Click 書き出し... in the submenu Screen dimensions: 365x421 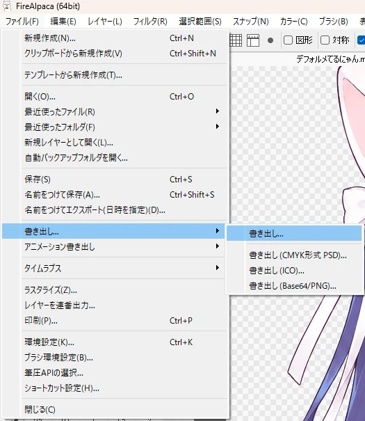pos(294,233)
